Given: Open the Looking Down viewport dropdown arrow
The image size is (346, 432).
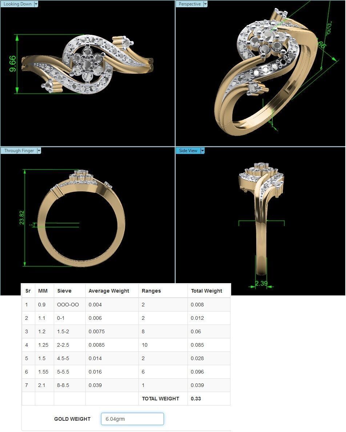Looking at the screenshot, I should point(36,4).
